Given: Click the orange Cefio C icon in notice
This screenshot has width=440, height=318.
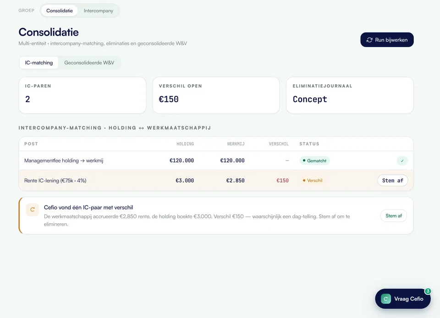Looking at the screenshot, I should pyautogui.click(x=32, y=210).
